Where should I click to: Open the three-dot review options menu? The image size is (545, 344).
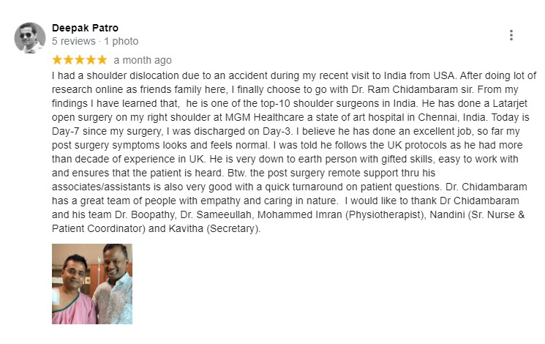point(511,35)
